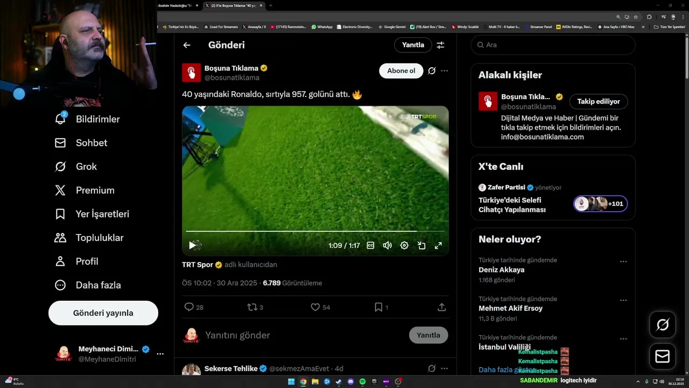689x388 pixels.
Task: Open Bildirimler in the sidebar
Action: coord(87,119)
